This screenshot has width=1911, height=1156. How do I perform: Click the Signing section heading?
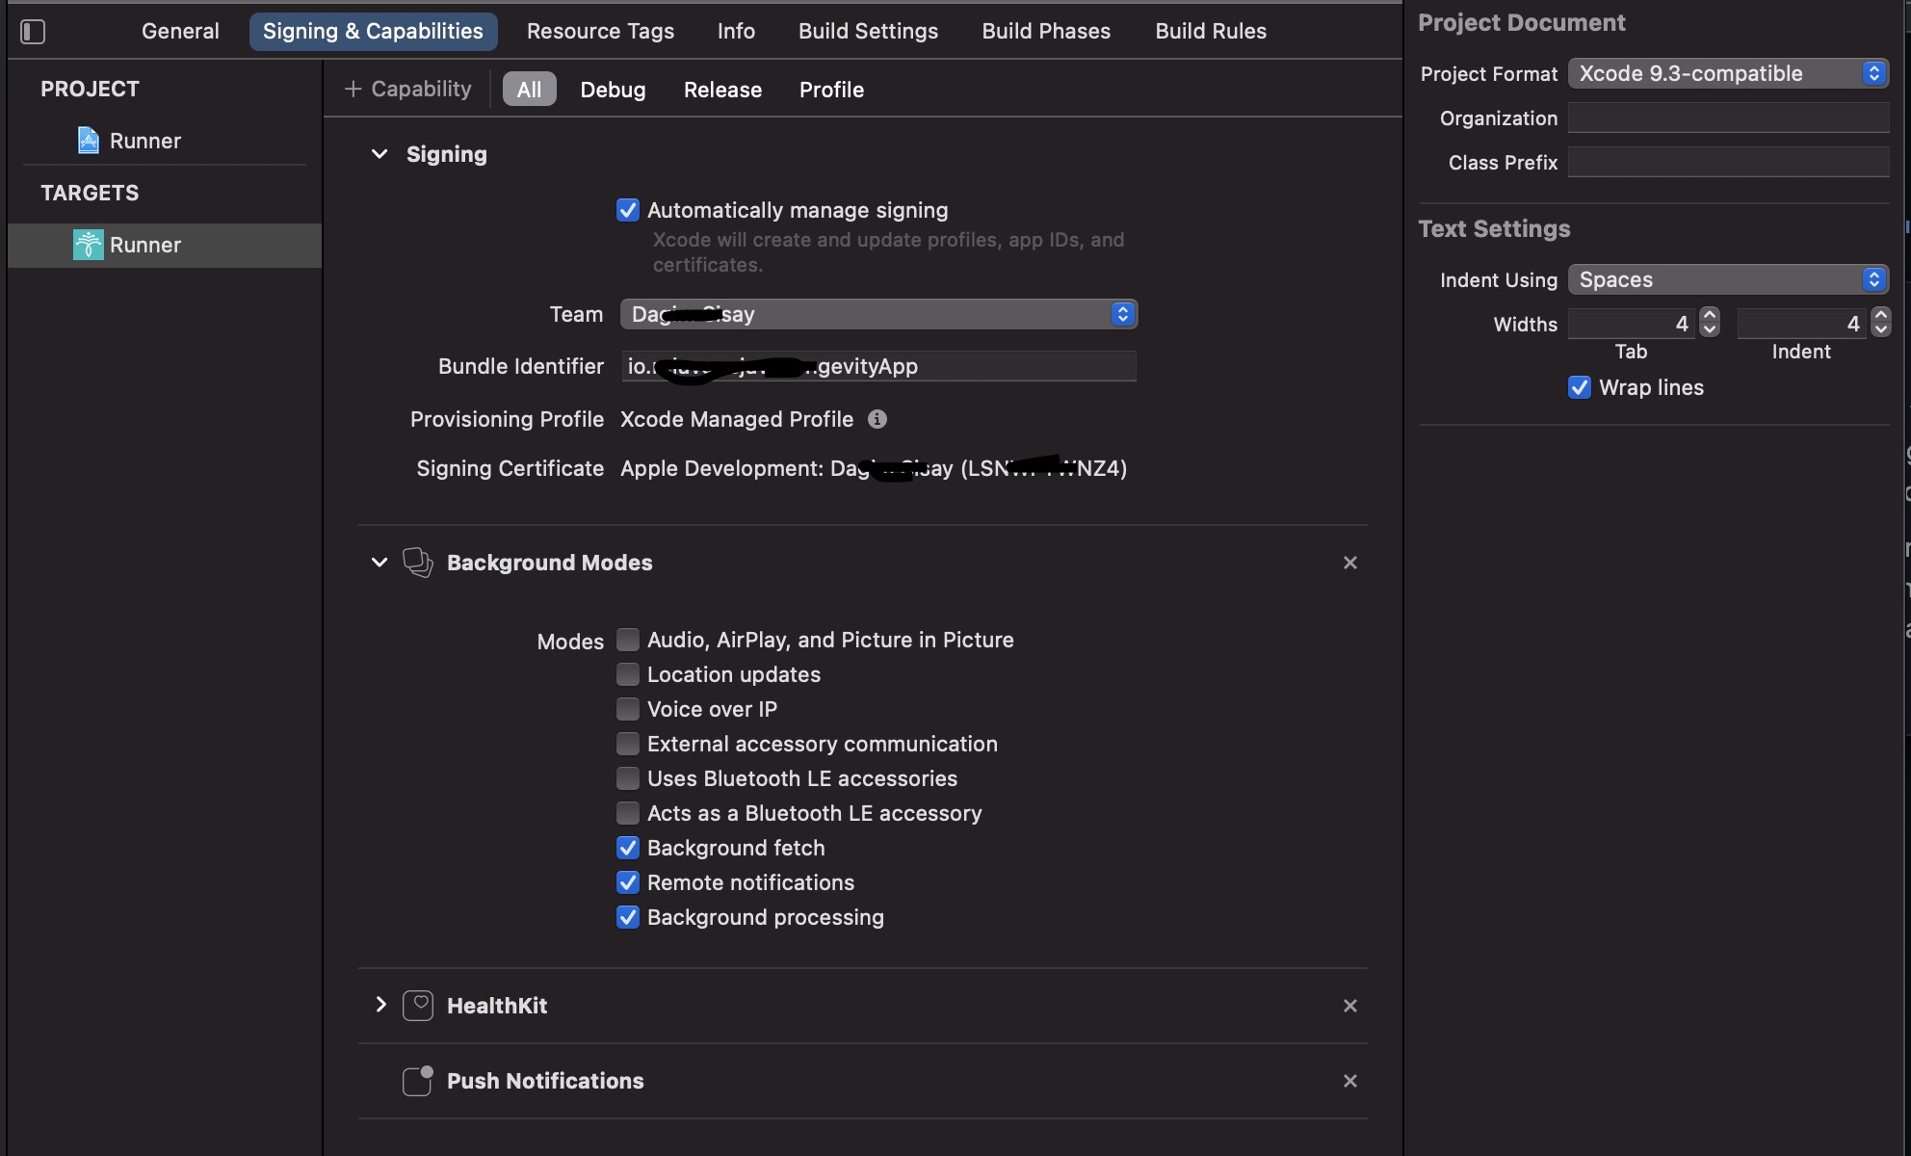tap(447, 154)
